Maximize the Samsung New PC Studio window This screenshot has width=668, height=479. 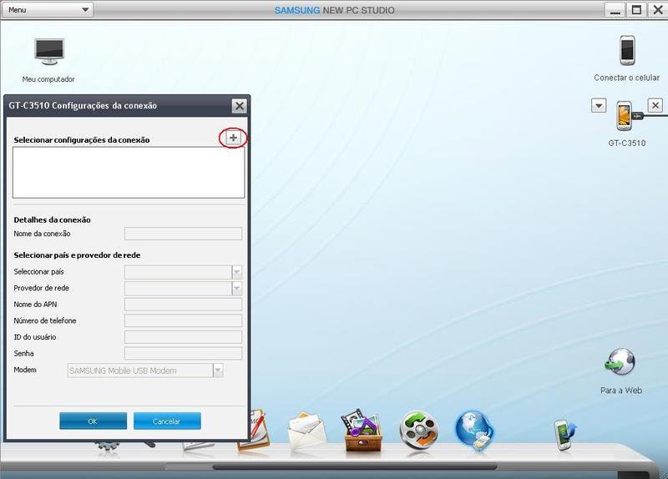point(636,10)
